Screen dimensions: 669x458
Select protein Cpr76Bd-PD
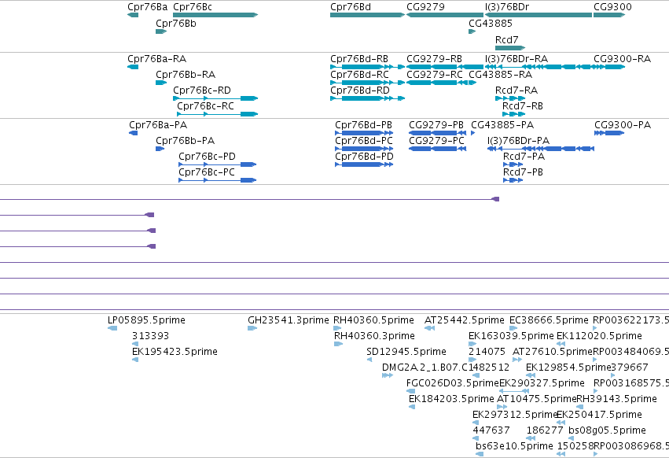pyautogui.click(x=364, y=164)
